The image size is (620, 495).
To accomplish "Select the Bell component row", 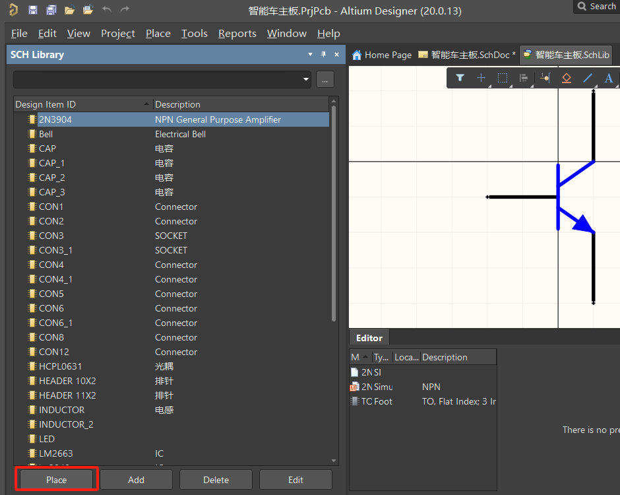I will [171, 134].
